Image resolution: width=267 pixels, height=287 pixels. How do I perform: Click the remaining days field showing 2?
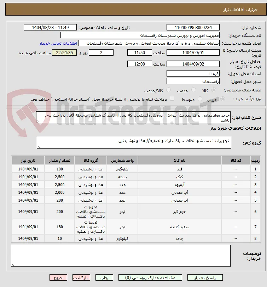click(x=101, y=53)
